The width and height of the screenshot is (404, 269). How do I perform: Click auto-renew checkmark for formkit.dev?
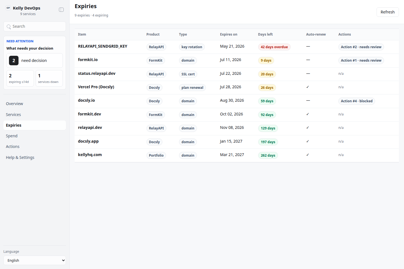308,114
